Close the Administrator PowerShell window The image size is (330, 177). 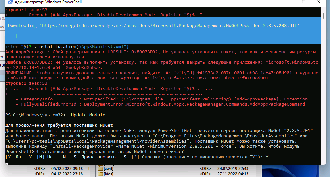(x=318, y=2)
